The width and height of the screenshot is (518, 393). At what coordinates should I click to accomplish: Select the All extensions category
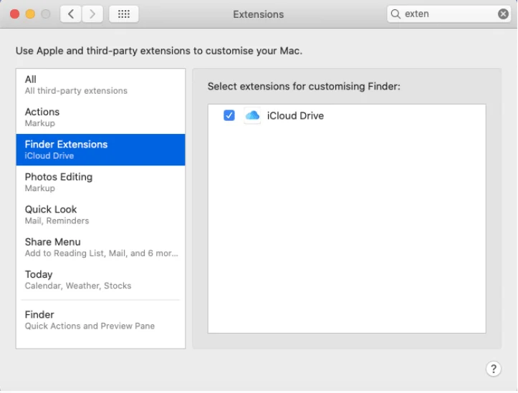[100, 84]
